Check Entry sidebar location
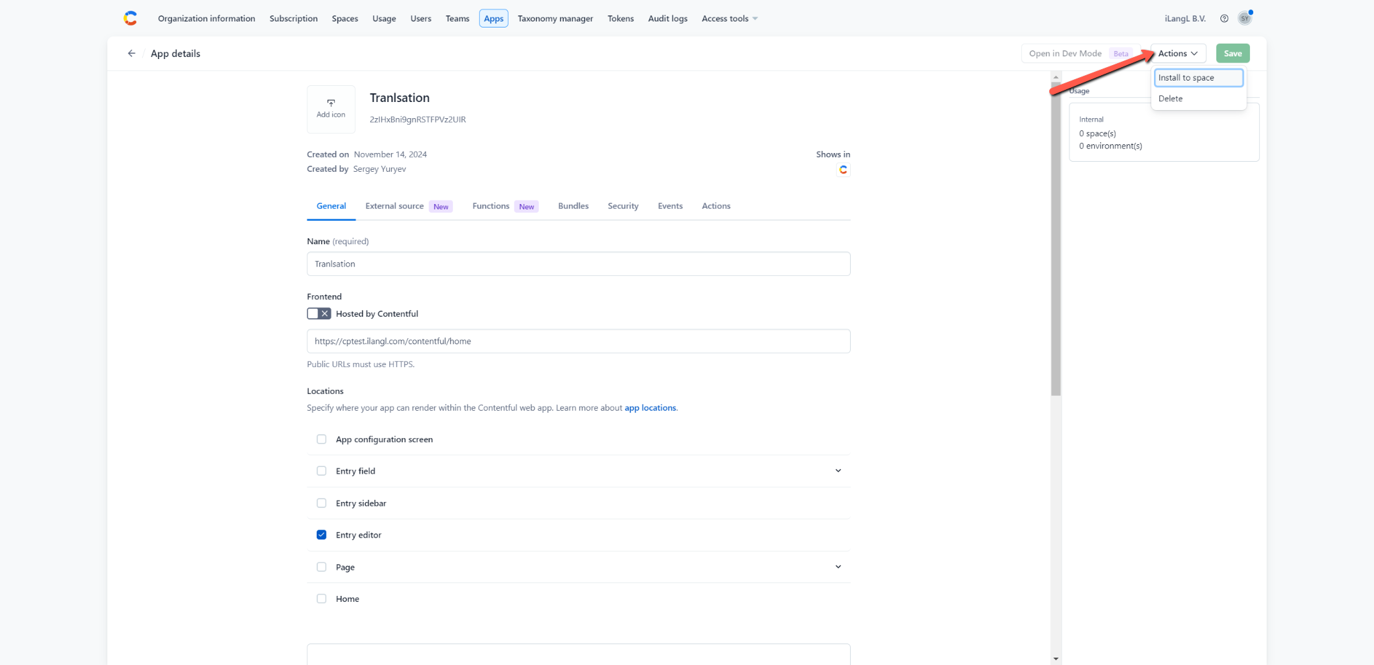Image resolution: width=1374 pixels, height=665 pixels. (x=321, y=503)
